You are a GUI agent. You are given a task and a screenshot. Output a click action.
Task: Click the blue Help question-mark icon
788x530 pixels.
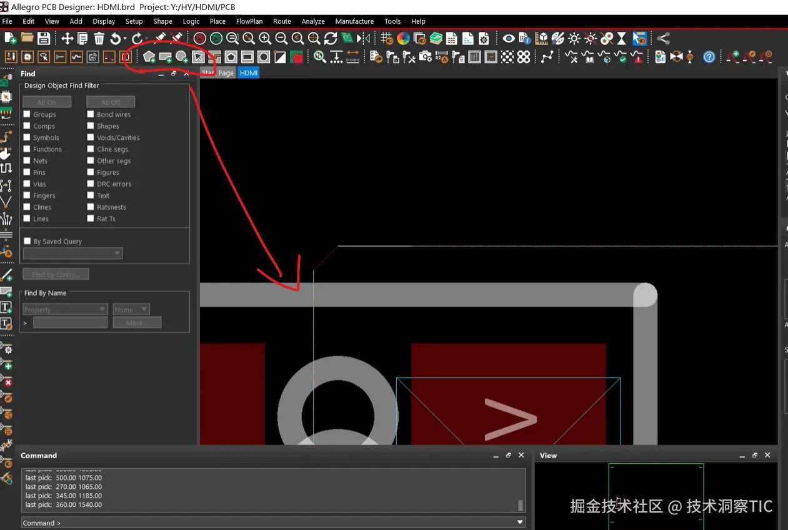tap(709, 57)
